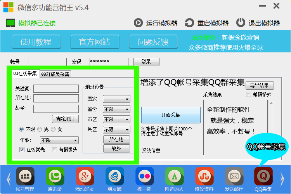Click the 密码 input field
The height and width of the screenshot is (194, 291).
click(x=109, y=62)
